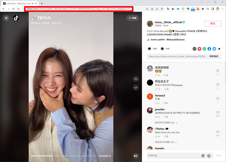
Task: Mute the video with speaker icon
Action: [x=136, y=156]
